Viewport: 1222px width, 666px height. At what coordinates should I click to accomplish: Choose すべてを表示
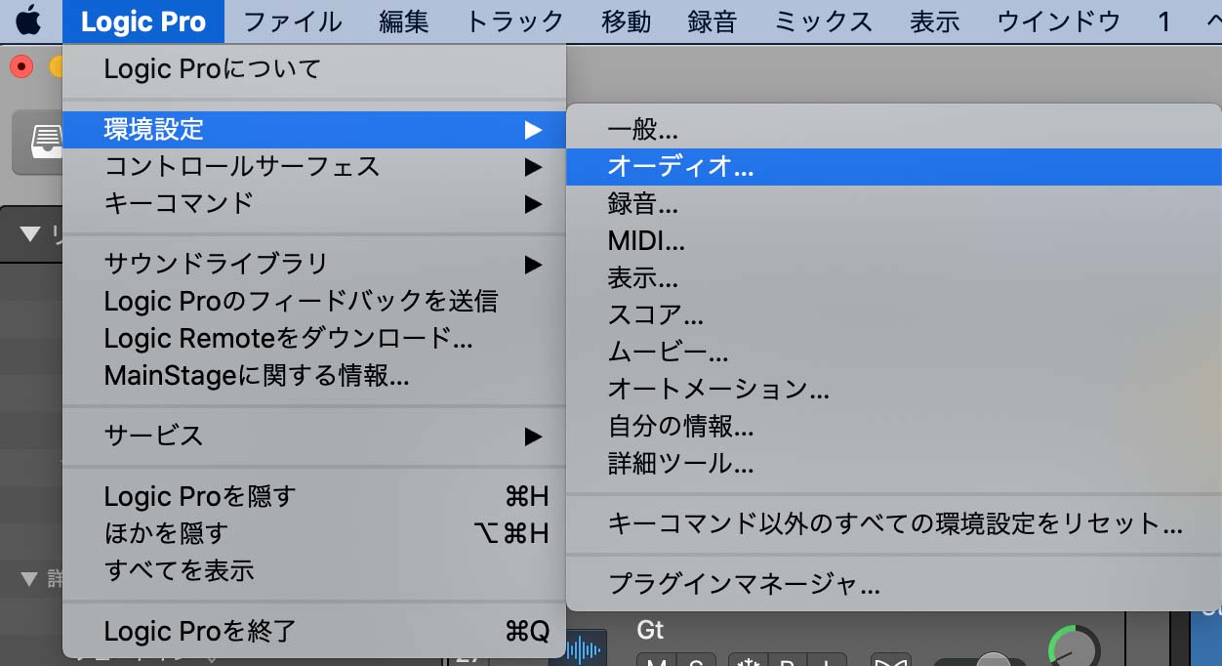(314, 570)
